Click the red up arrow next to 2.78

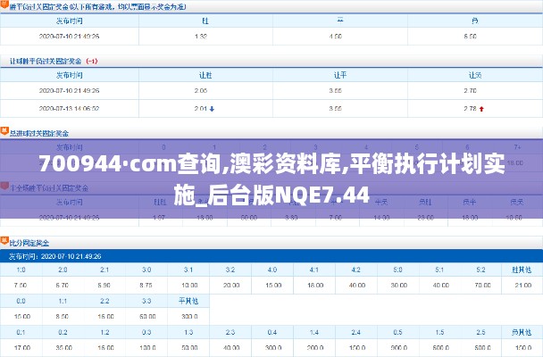point(481,109)
